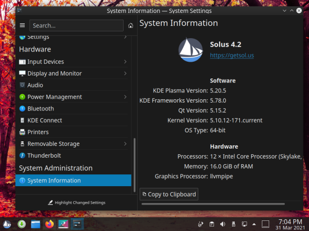Image resolution: width=309 pixels, height=231 pixels.
Task: Click the Qt version 5.15.2 value
Action: point(218,110)
